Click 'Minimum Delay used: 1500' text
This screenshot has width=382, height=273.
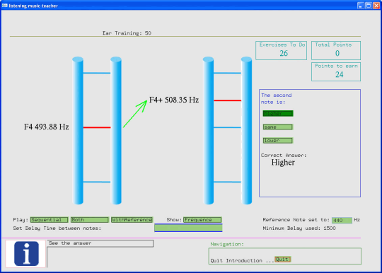point(299,228)
